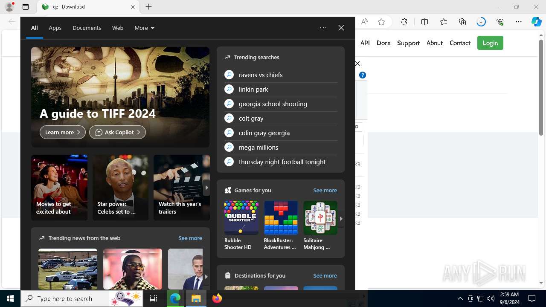Open search panel options ellipsis
This screenshot has width=546, height=307.
point(323,28)
